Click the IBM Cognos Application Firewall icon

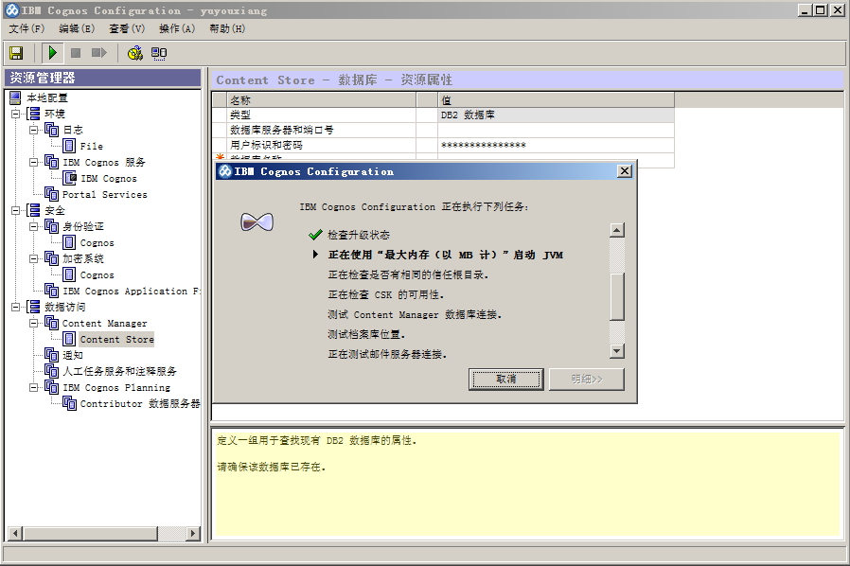(51, 291)
